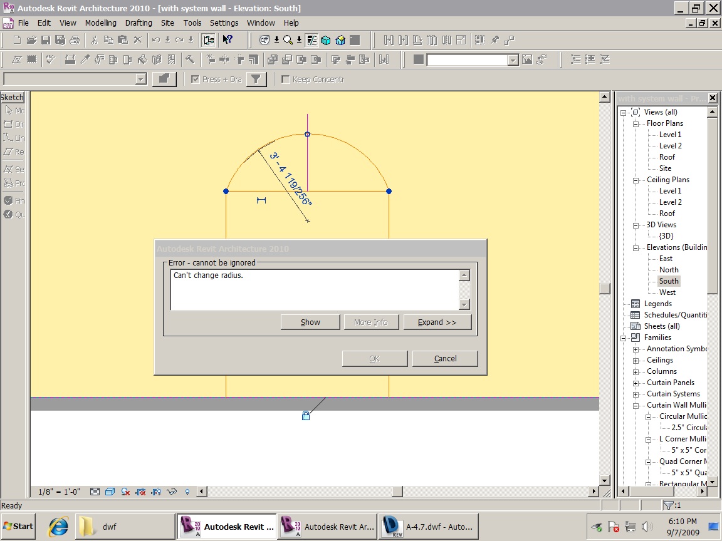Click the lock icon below the sketch
Screen dimensions: 722x541
click(x=306, y=415)
